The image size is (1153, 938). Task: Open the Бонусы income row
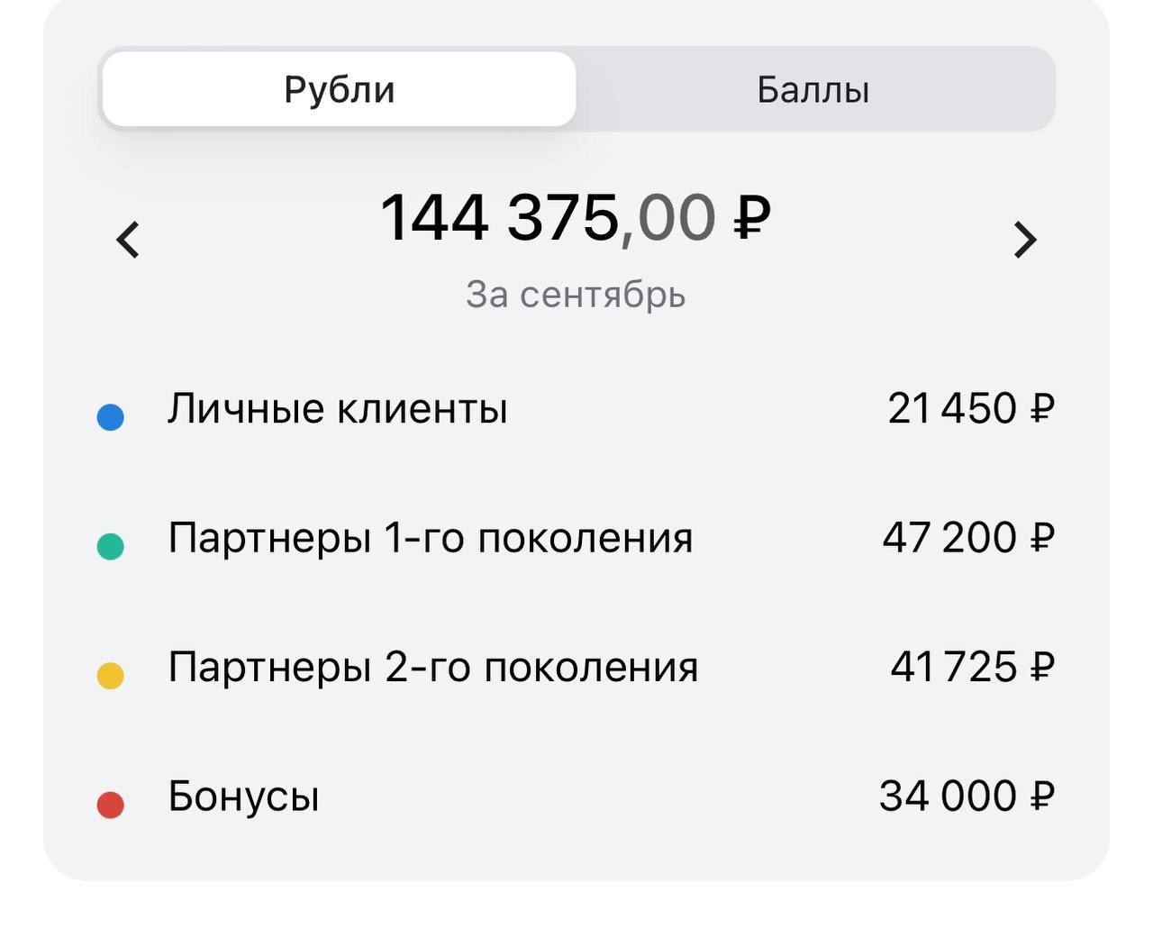coord(576,797)
